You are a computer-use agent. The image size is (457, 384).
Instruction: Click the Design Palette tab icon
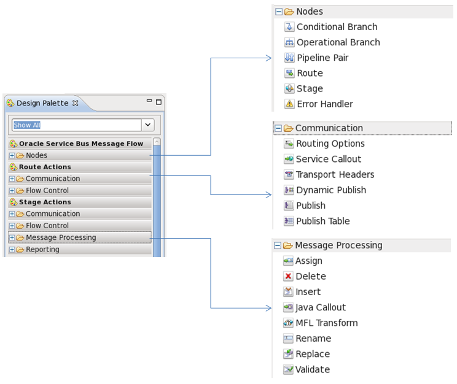tap(10, 103)
